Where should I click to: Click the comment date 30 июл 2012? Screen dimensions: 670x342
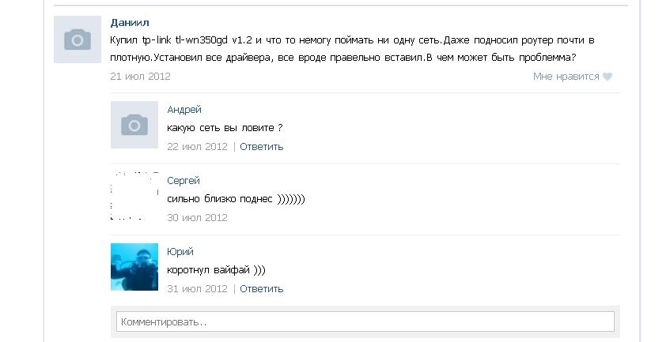197,217
